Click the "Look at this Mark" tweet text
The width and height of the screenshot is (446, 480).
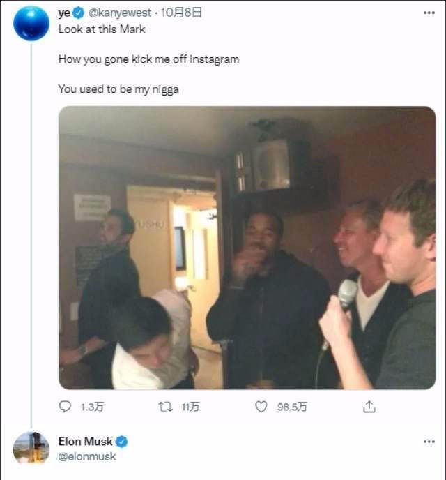(x=102, y=29)
